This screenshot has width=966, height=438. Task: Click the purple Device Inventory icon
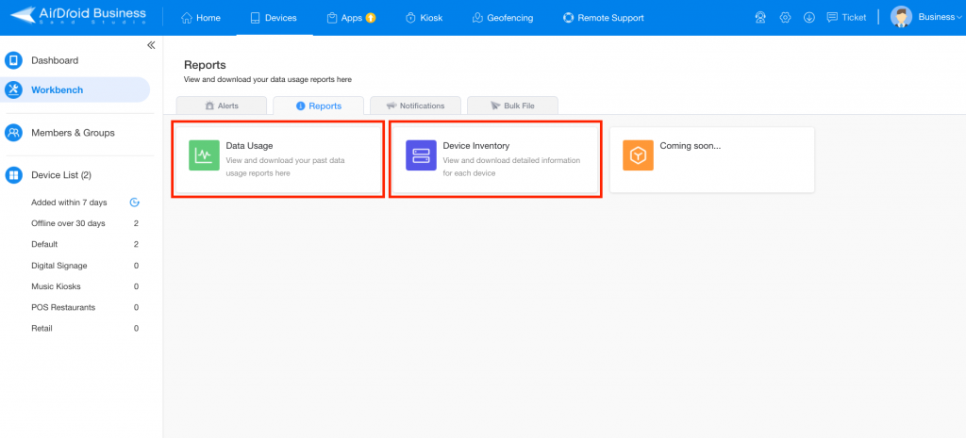pos(421,155)
